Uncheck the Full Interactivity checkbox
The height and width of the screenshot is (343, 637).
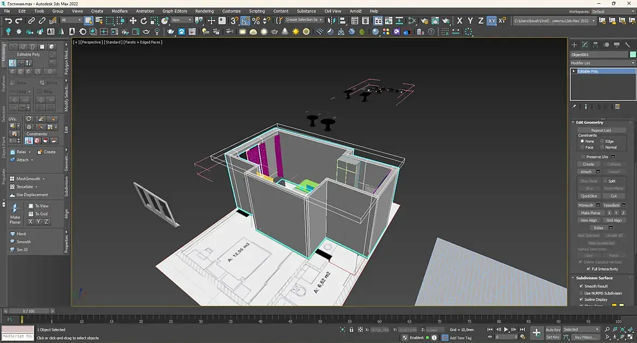(x=588, y=269)
